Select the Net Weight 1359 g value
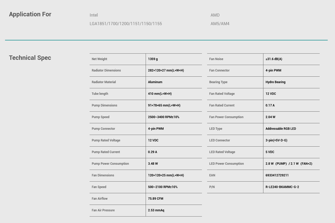The height and width of the screenshot is (223, 335). click(153, 59)
